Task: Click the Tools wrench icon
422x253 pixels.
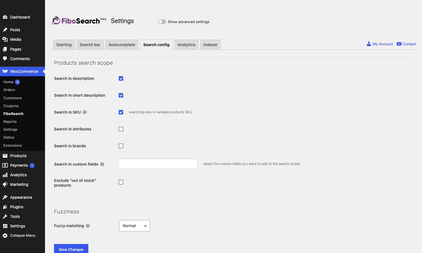Action: pos(5,216)
